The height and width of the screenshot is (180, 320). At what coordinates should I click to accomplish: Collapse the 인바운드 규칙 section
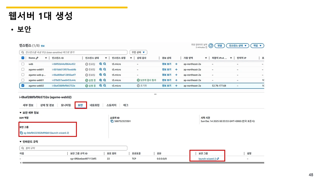tap(20, 142)
